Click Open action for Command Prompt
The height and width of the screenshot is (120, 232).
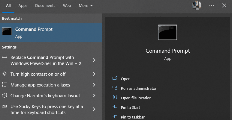125,79
